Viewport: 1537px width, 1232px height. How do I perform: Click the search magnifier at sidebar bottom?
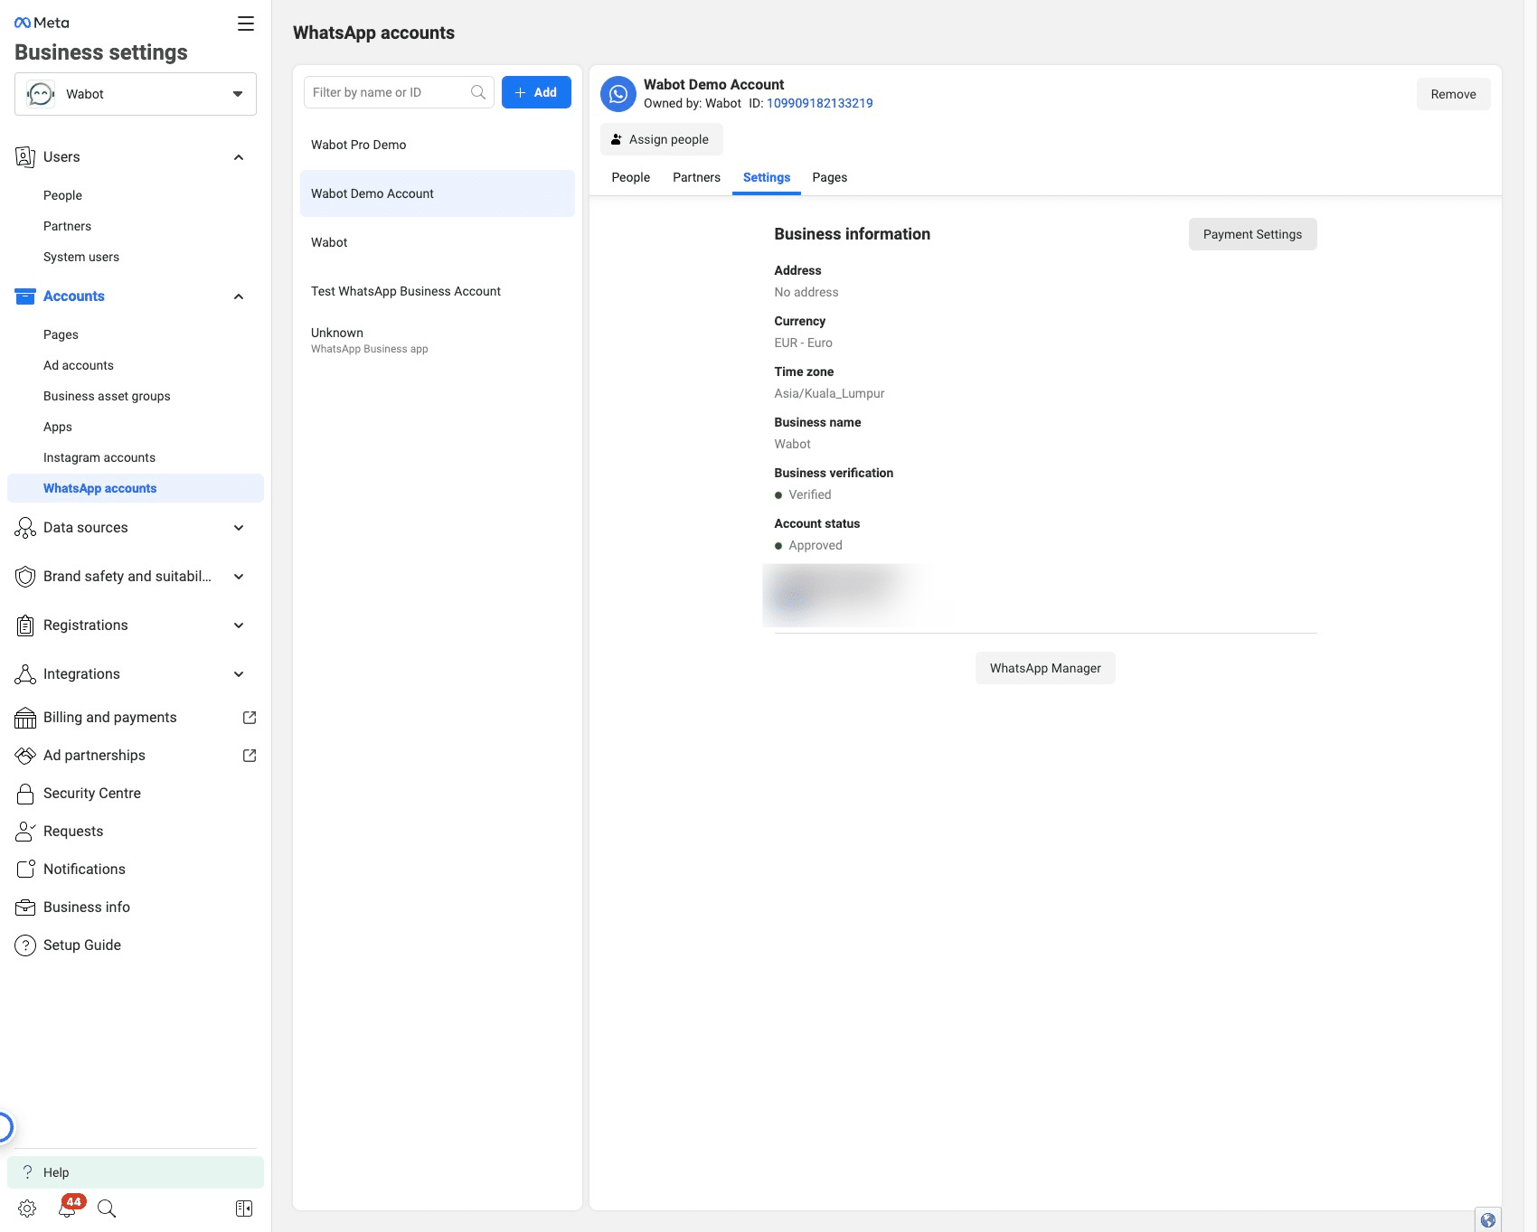click(107, 1208)
